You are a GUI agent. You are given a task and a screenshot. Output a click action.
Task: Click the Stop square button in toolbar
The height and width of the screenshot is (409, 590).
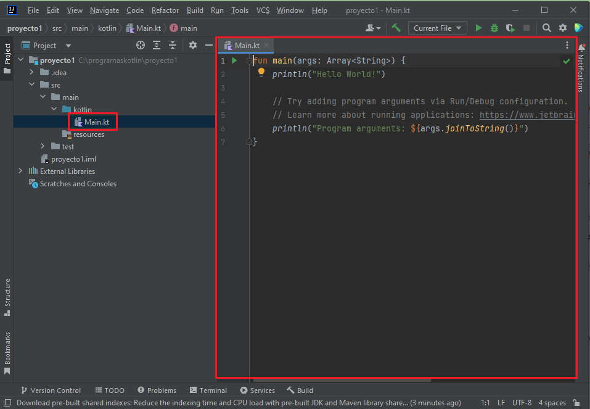[x=526, y=28]
